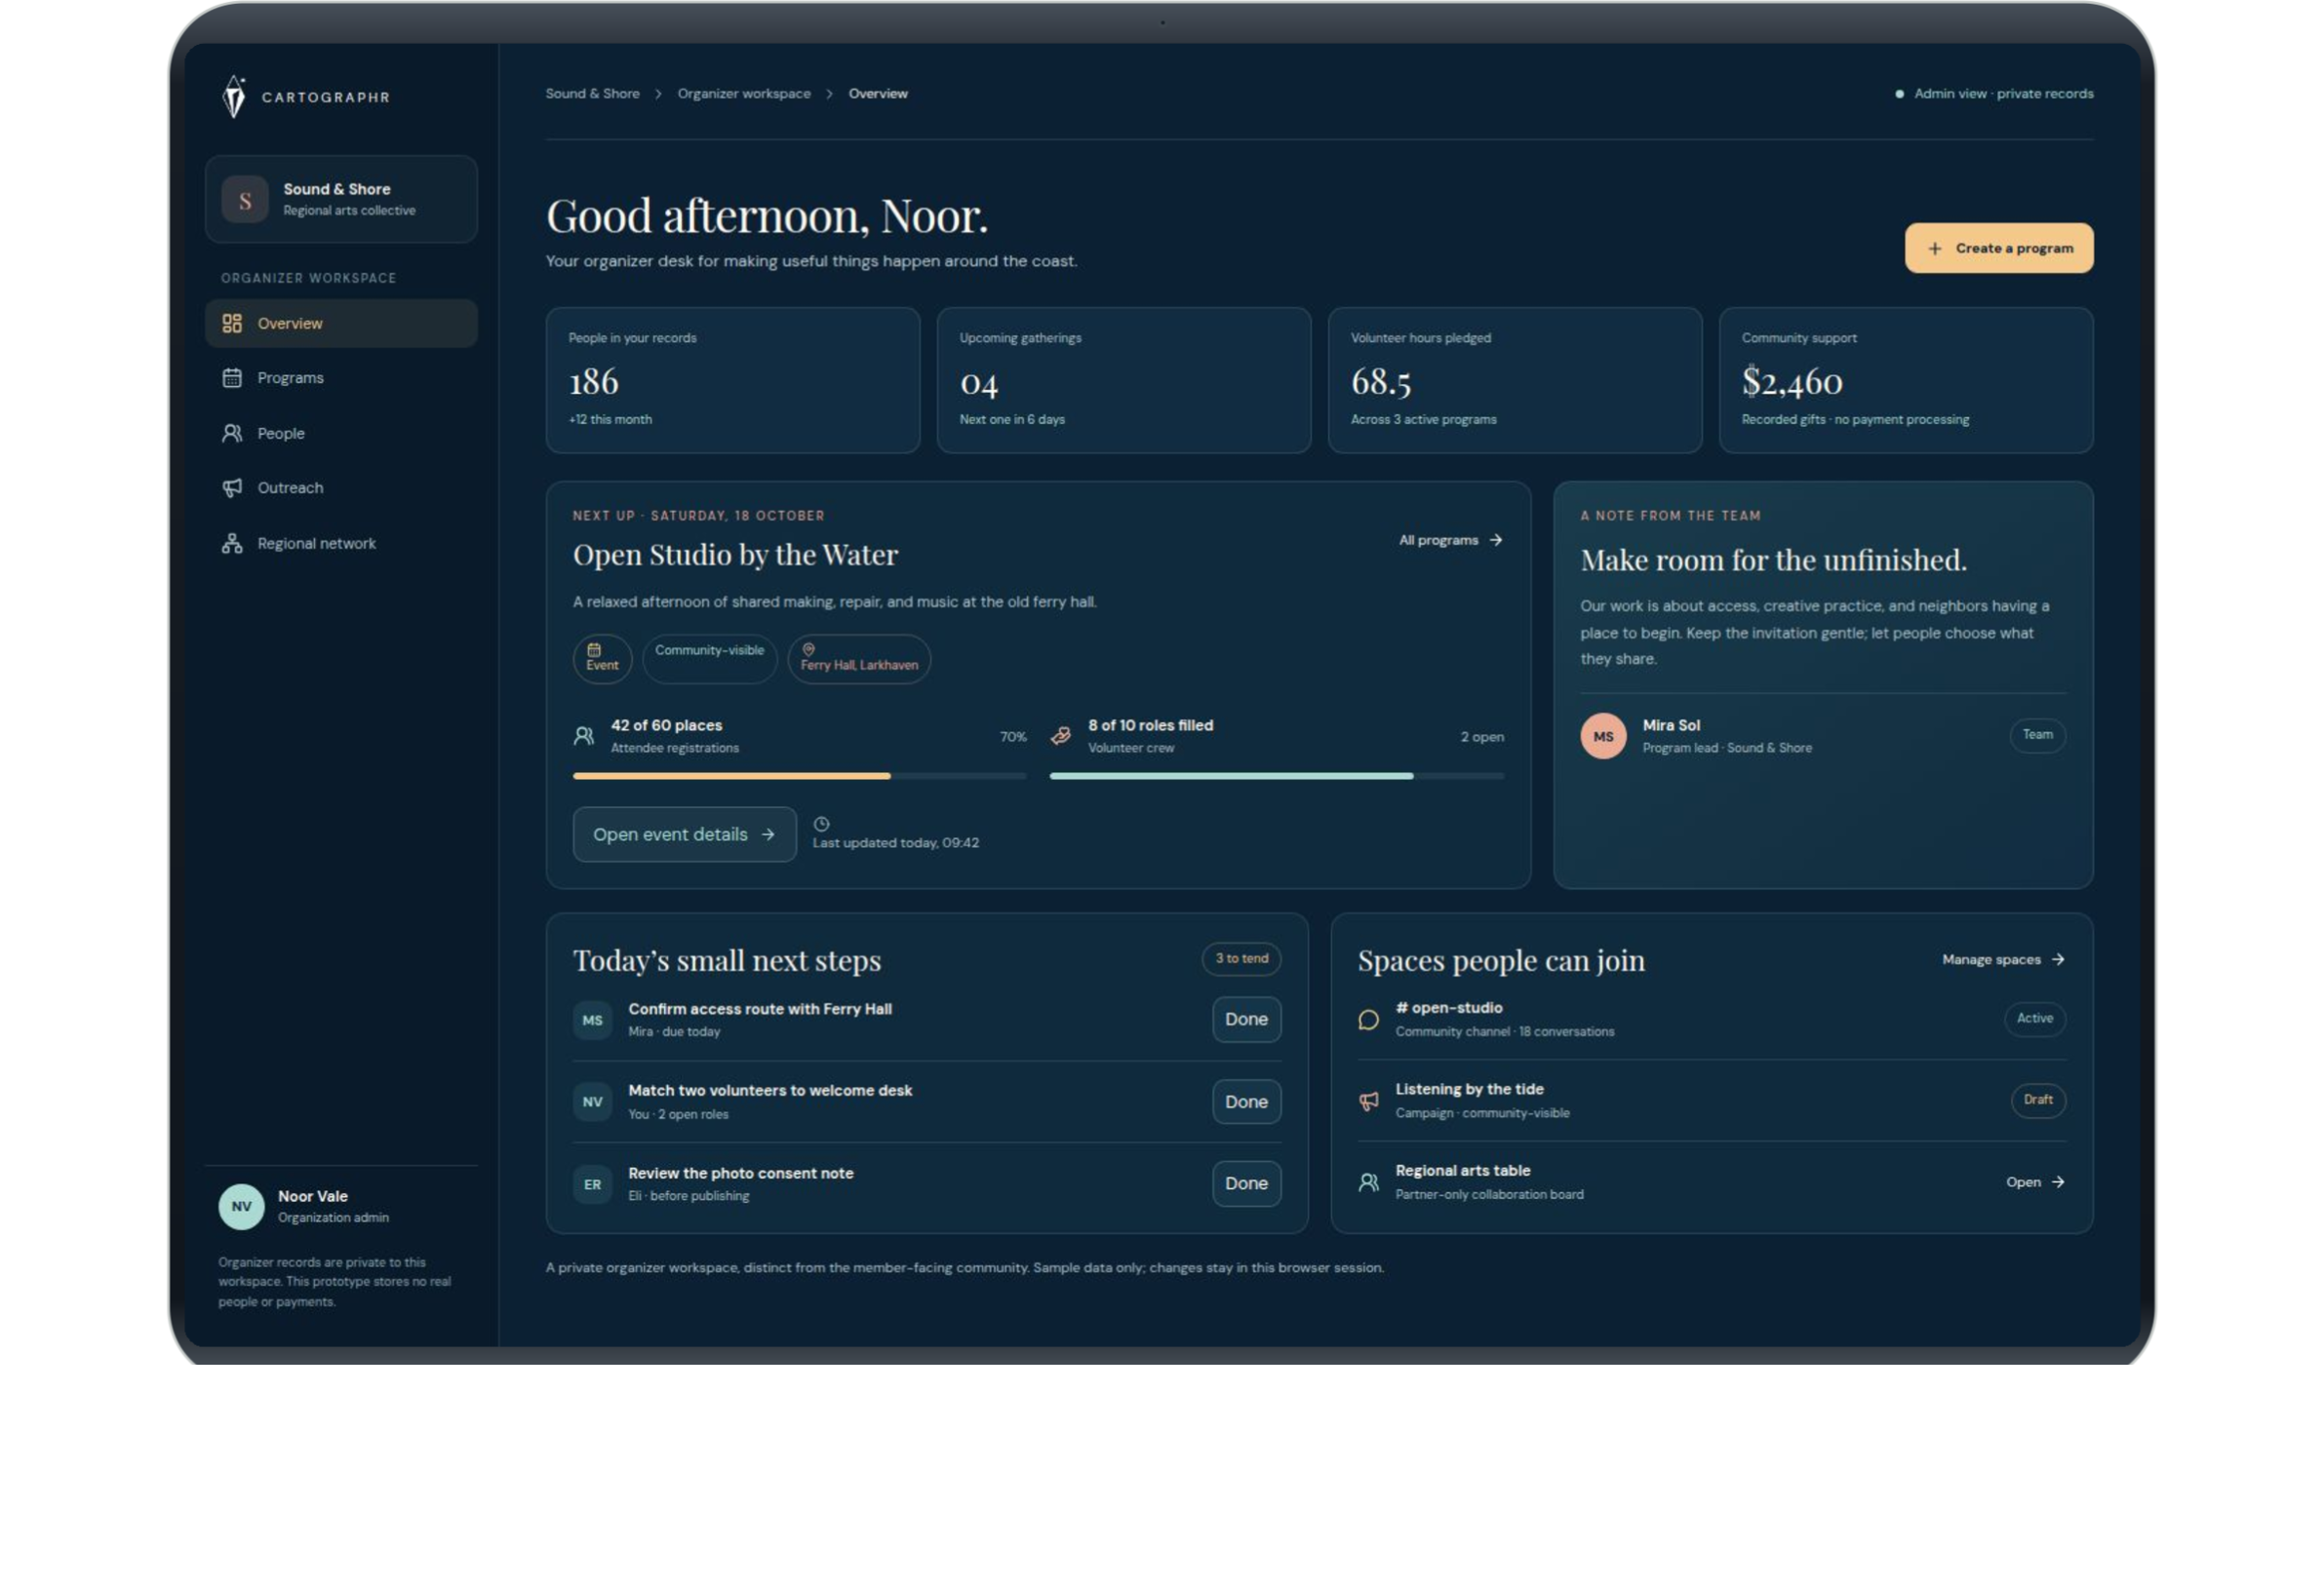Click the calendar icon in the Event chip
2324x1586 pixels.
pos(594,649)
